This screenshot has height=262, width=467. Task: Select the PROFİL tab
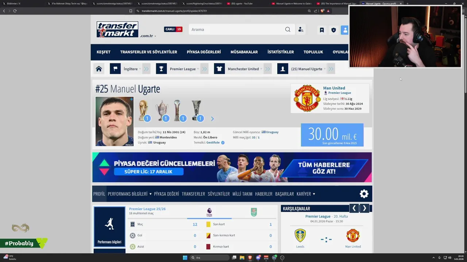(x=99, y=194)
